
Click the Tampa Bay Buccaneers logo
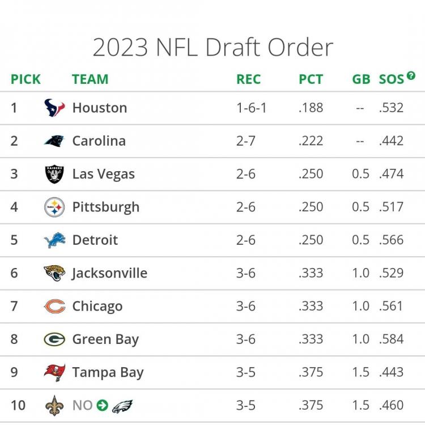54,372
